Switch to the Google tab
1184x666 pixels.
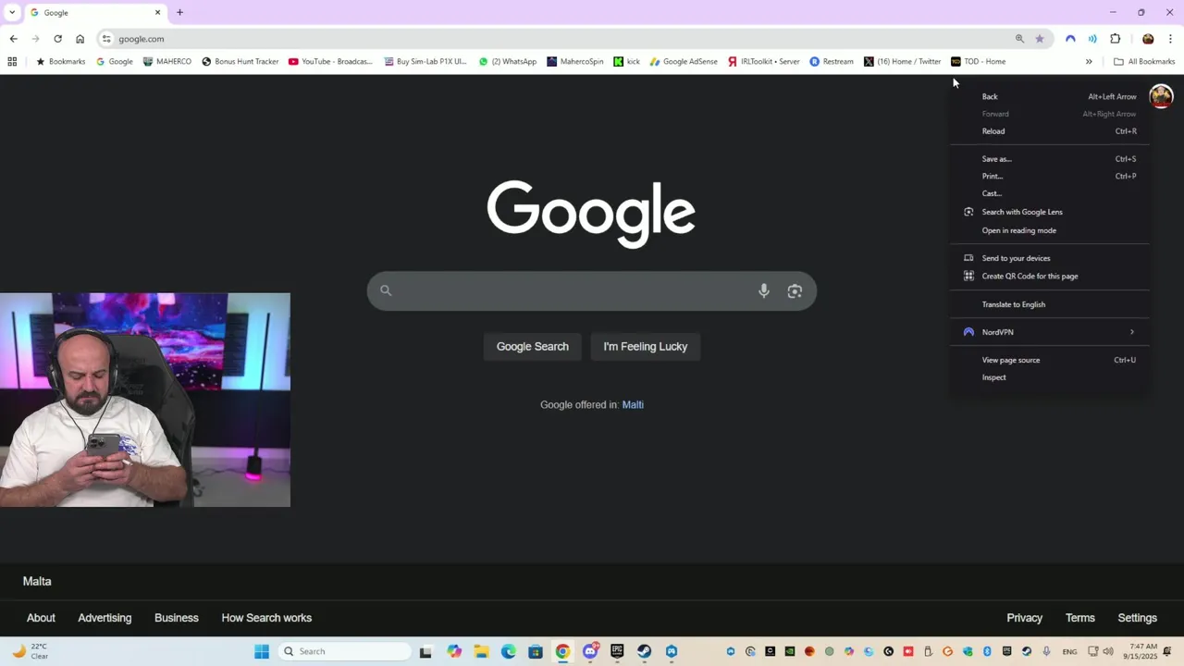point(96,12)
